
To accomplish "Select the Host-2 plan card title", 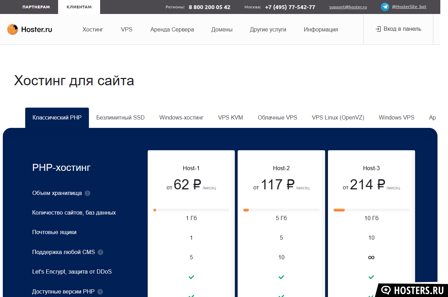I will click(x=281, y=168).
